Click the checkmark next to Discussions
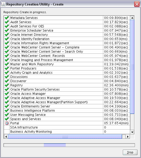Viewport: 141px width, 158px height. pyautogui.click(x=7, y=77)
